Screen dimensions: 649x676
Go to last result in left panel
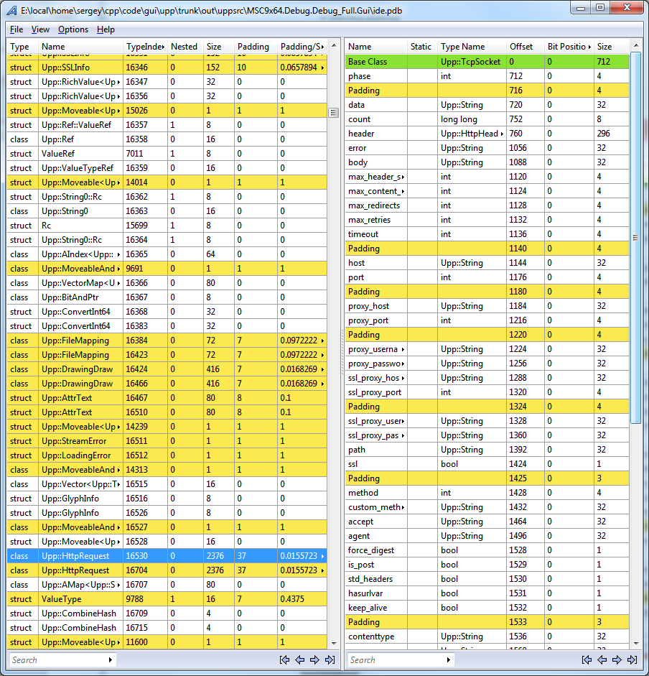(330, 659)
